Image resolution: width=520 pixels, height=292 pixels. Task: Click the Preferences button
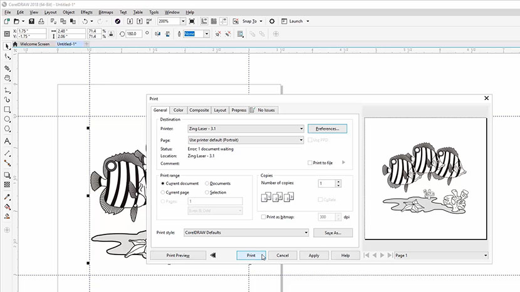[x=327, y=128]
